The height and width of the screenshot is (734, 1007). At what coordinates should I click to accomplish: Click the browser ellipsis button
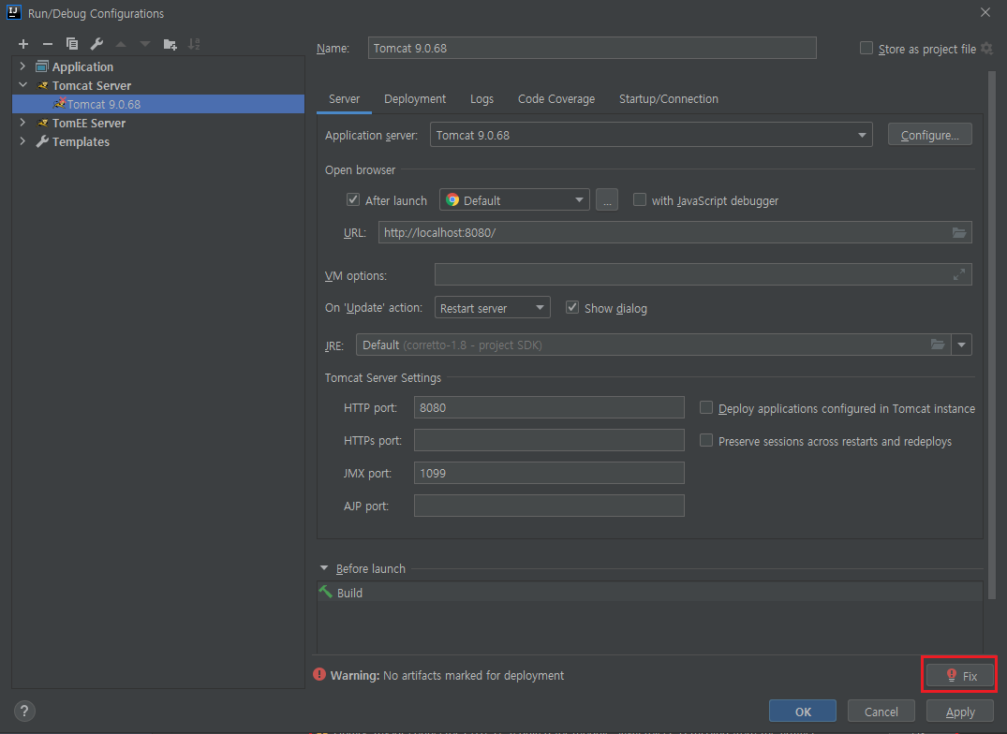coord(607,199)
